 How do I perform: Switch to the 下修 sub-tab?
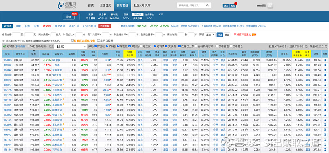tap(27, 26)
